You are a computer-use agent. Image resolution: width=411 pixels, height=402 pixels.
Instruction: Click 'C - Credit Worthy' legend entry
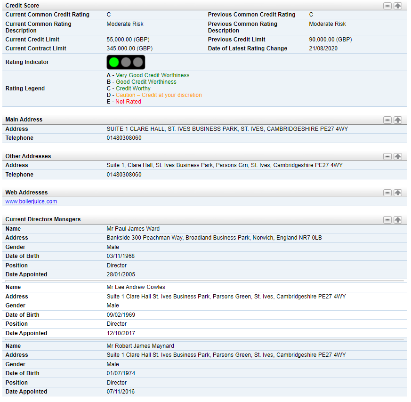(129, 88)
